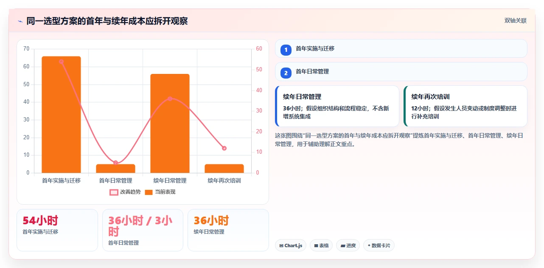
Task: Click the 表格 chip icon
Action: pyautogui.click(x=316, y=245)
